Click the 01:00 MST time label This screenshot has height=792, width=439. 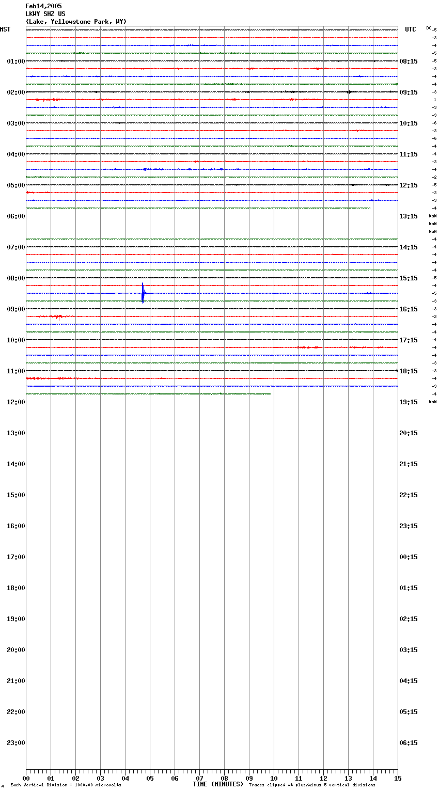point(16,61)
